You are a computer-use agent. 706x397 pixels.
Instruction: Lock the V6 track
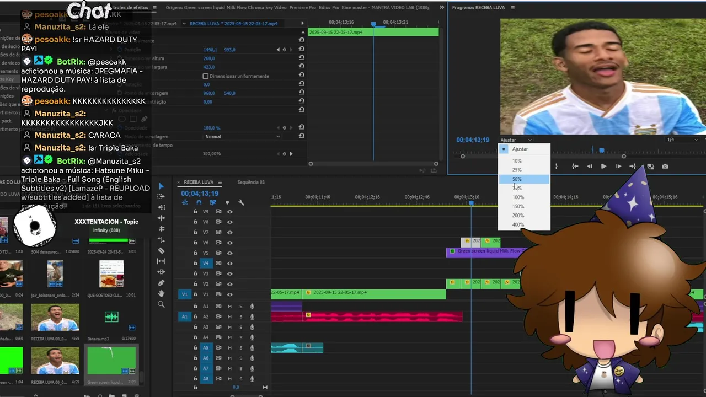195,243
